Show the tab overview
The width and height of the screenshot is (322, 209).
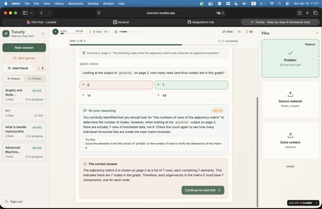point(316,13)
